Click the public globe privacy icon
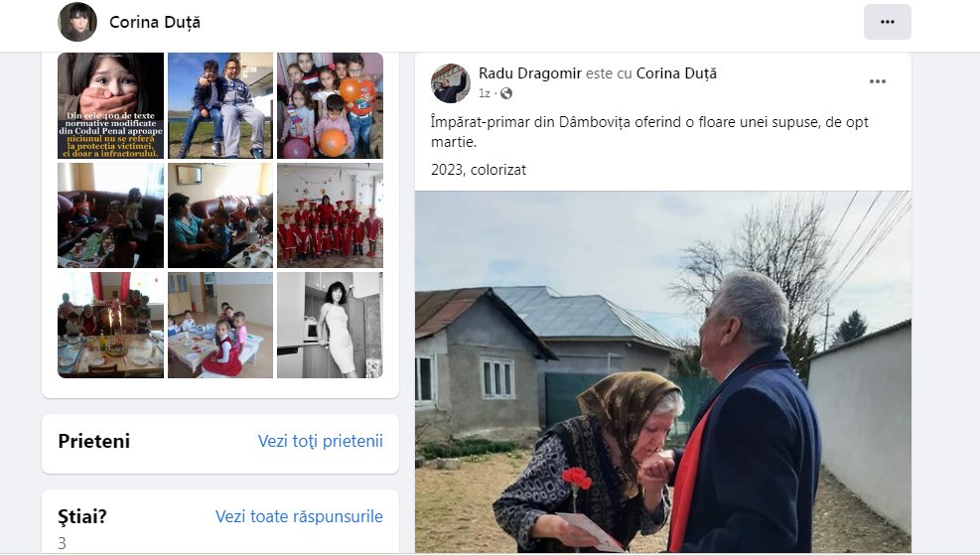Screen dimensions: 980x556 tap(505, 93)
